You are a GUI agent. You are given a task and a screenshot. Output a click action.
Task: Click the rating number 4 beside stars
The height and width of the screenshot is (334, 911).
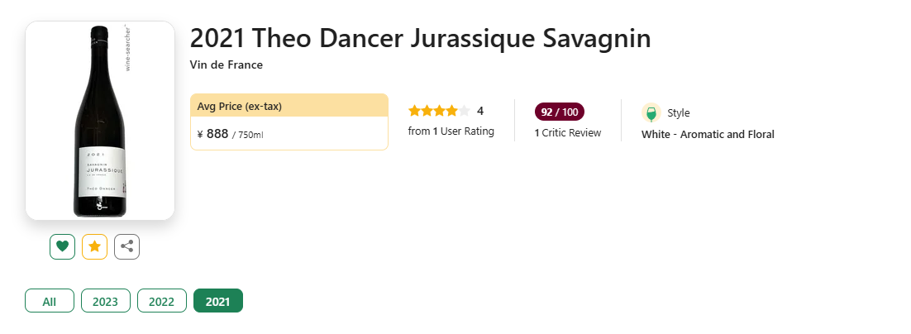tap(480, 111)
